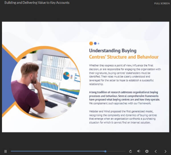Open the settings gear menu
The image size is (171, 155).
click(147, 151)
